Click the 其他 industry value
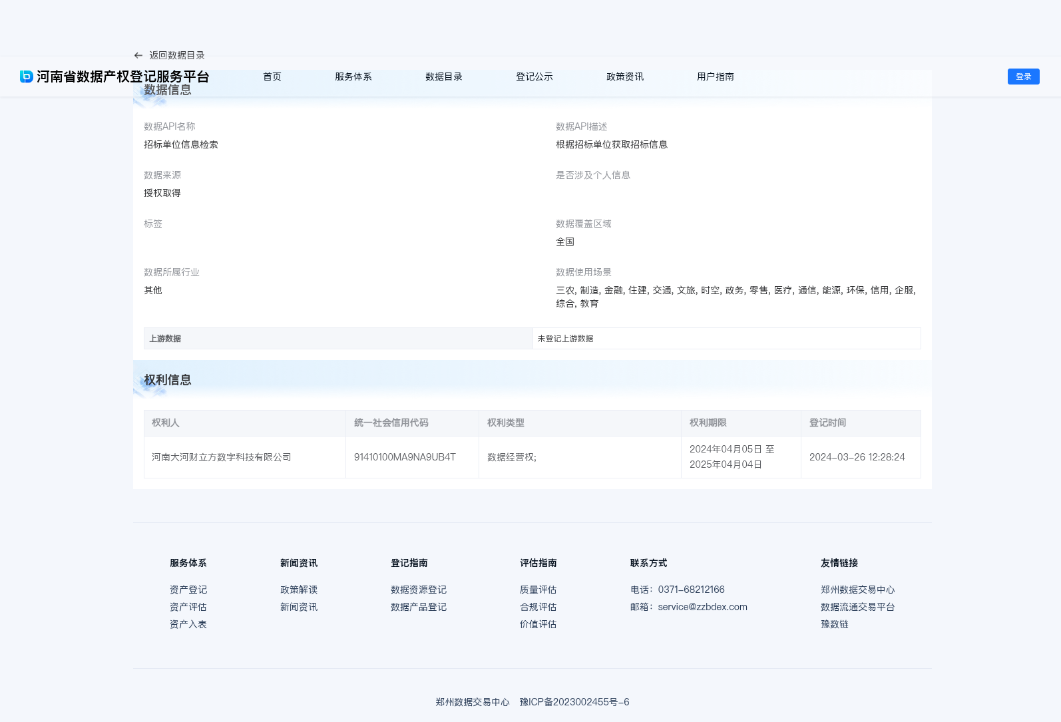Screen dimensions: 1061x722 (153, 290)
